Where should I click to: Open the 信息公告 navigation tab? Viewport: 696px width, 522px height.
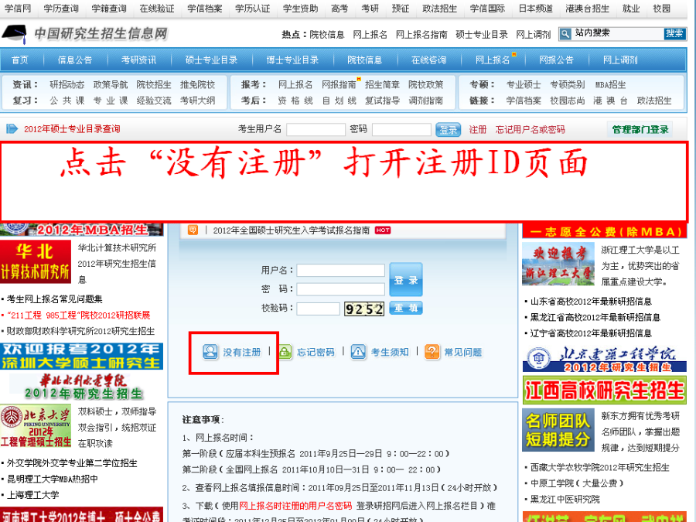(x=75, y=60)
